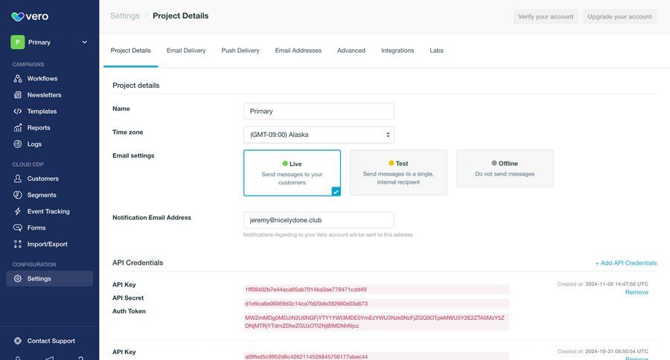Open Reports in the sidebar
This screenshot has width=670, height=360.
39,128
